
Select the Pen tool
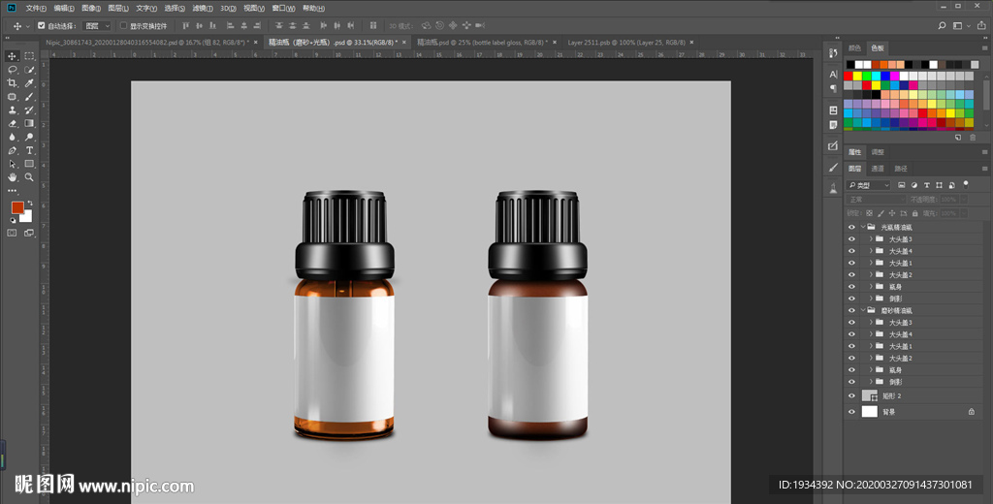click(x=13, y=150)
